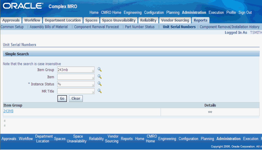
Task: Open Configuration in top navigation
Action: coord(154,13)
